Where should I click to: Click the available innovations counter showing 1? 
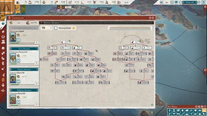pos(47,28)
